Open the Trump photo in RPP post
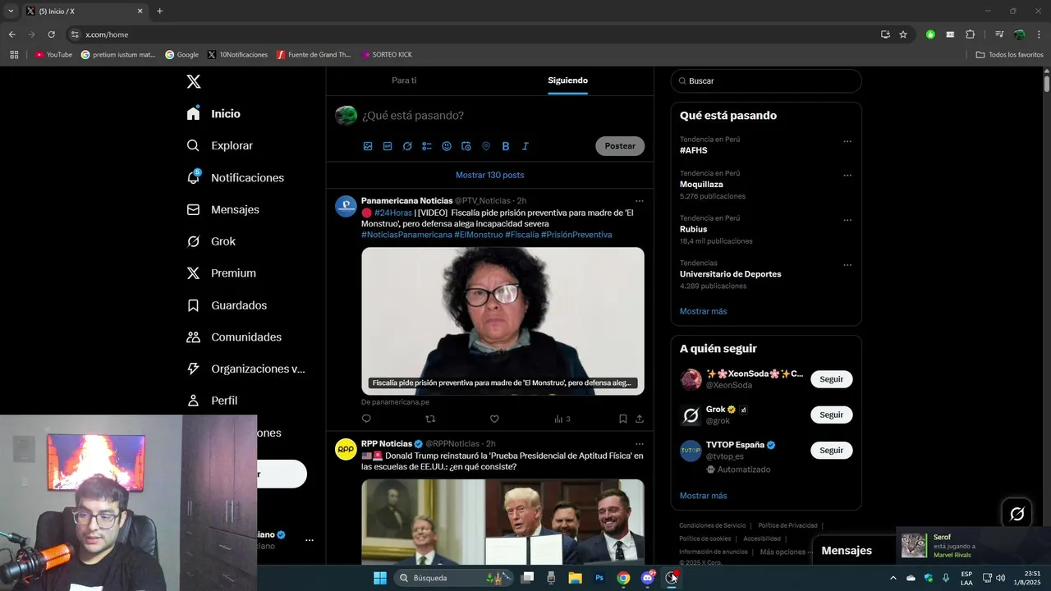Screen dimensions: 1051x591 (503, 521)
